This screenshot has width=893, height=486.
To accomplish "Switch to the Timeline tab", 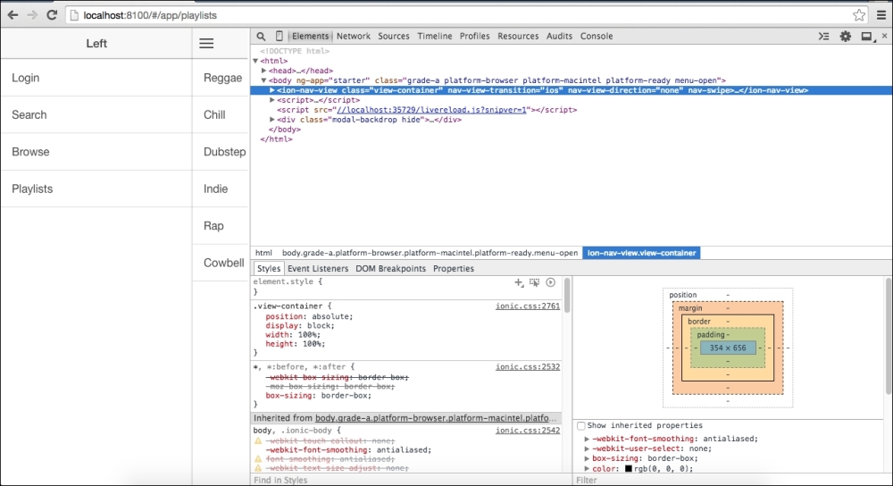I will [435, 36].
